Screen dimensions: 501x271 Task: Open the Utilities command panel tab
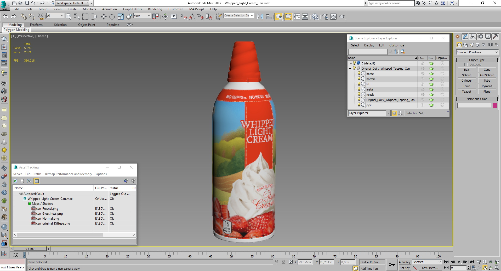tap(495, 37)
